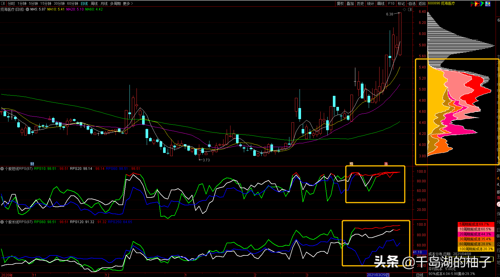Image resolution: width=500 pixels, height=277 pixels.
Task: Click the 2021/03/25 date marker on timeline
Action: (x=378, y=275)
